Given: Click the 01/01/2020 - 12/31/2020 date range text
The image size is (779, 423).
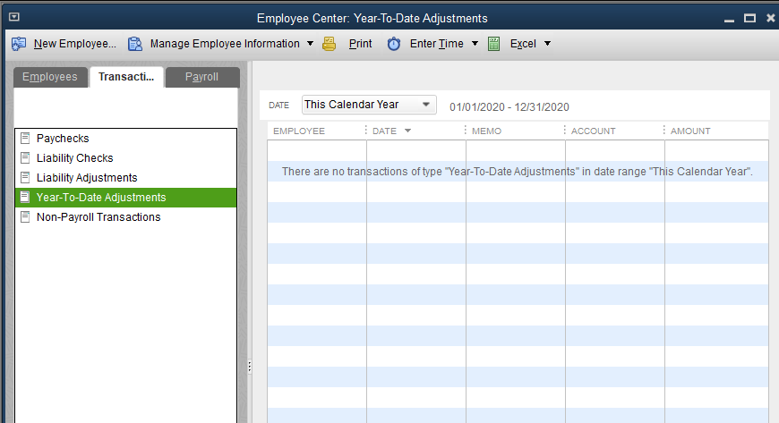Looking at the screenshot, I should coord(509,107).
